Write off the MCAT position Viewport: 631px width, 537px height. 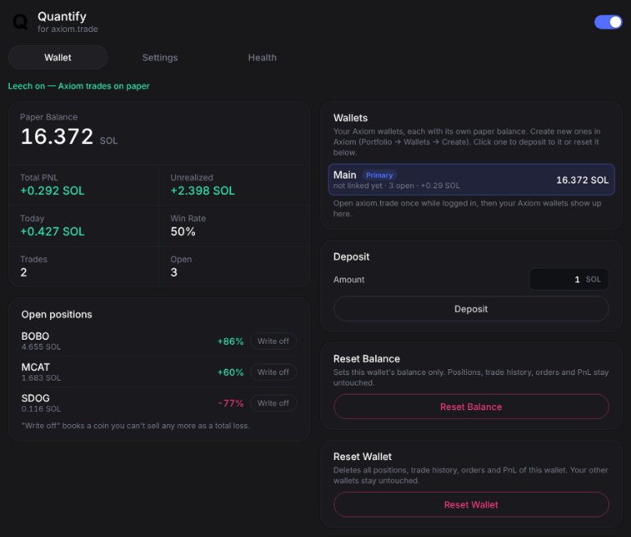[273, 372]
